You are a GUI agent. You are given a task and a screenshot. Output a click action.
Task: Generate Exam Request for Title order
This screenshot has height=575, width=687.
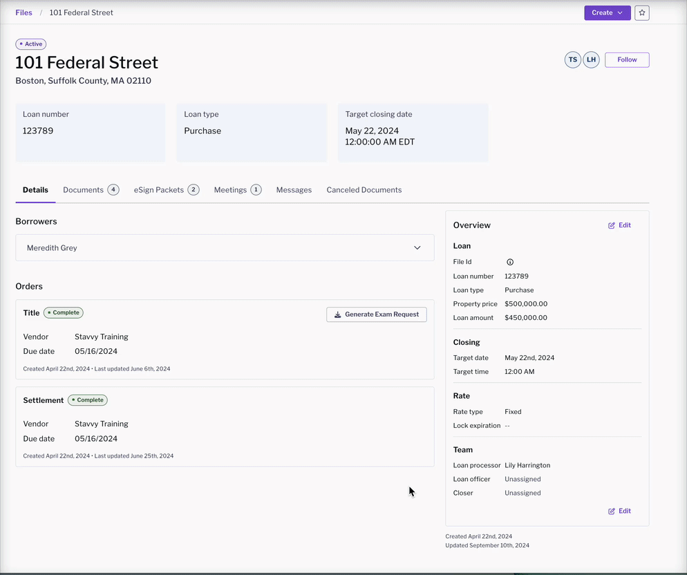pyautogui.click(x=377, y=314)
